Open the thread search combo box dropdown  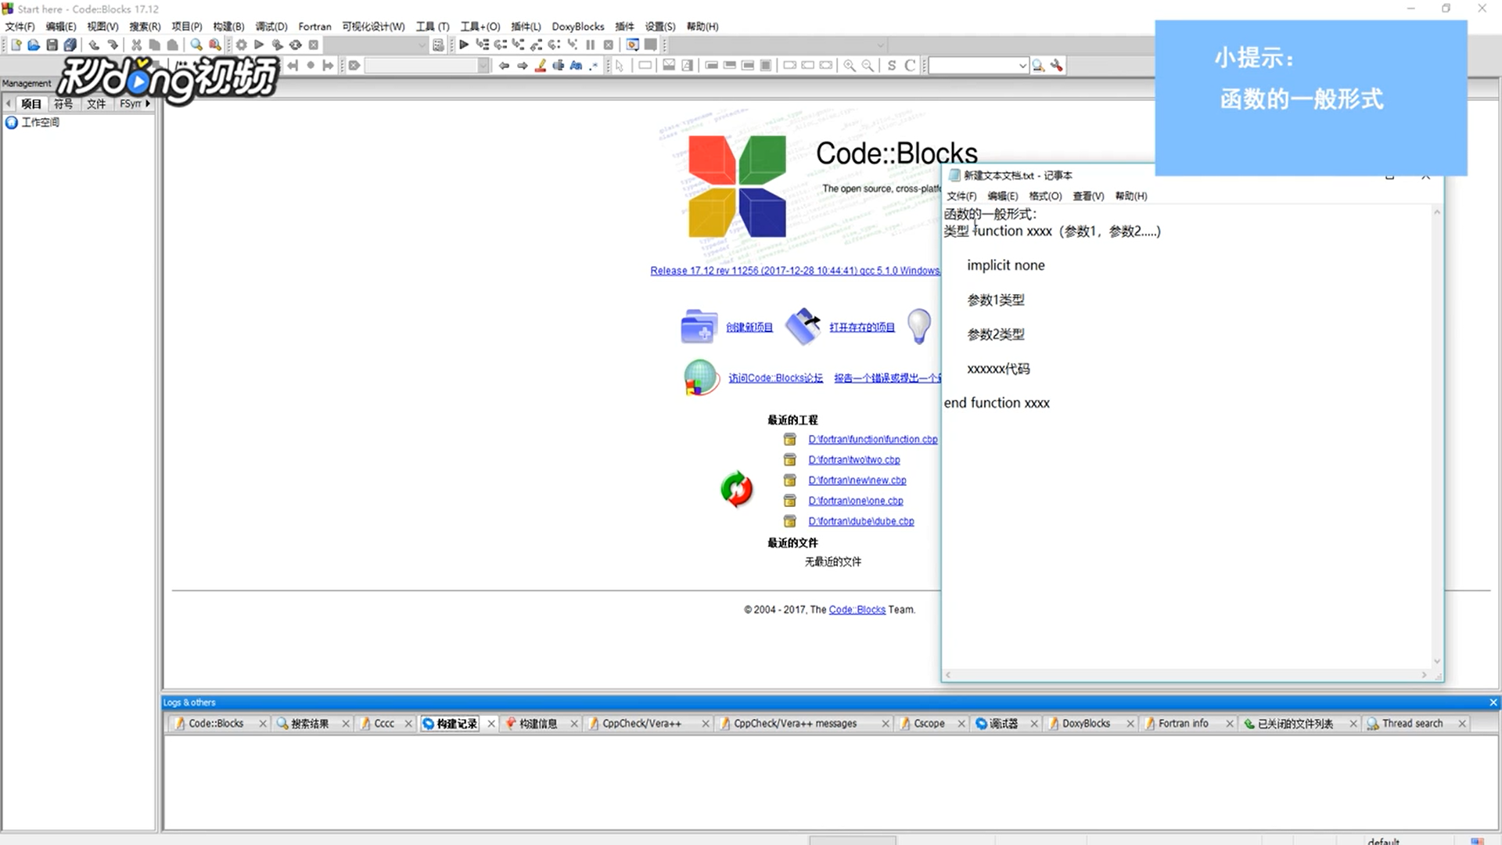tap(1022, 66)
